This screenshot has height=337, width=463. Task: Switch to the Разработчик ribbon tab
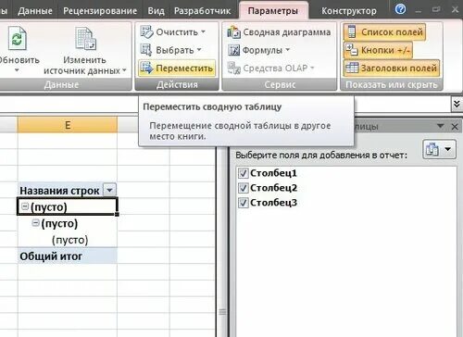[202, 11]
